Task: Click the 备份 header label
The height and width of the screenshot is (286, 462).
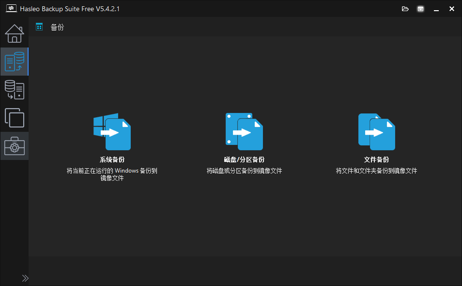Action: (57, 27)
